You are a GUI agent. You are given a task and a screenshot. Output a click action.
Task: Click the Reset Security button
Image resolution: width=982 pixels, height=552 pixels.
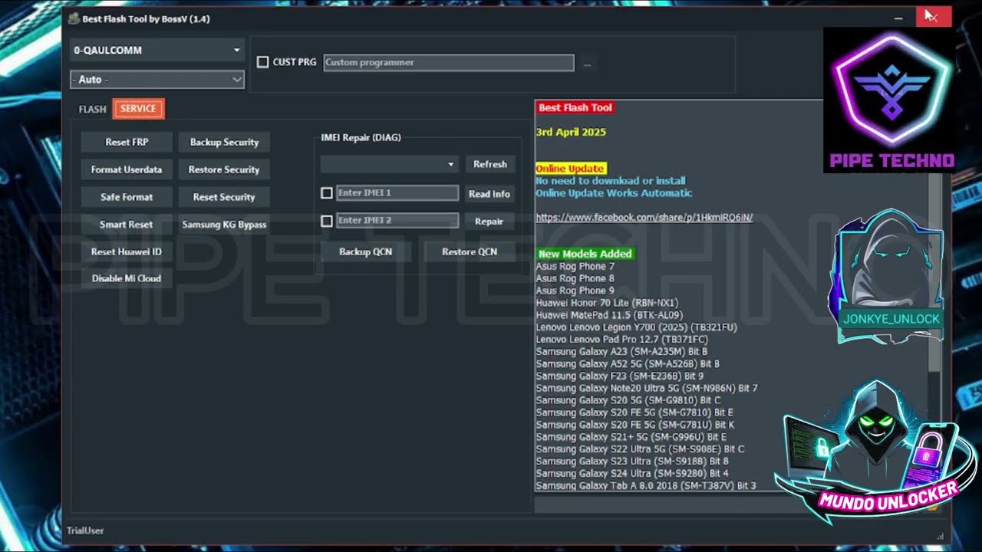[x=224, y=197]
